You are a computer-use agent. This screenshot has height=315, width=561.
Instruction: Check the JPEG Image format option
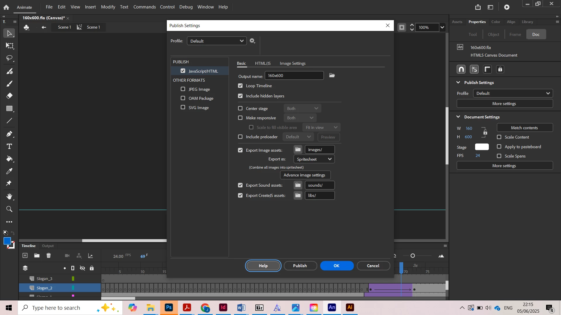183,89
